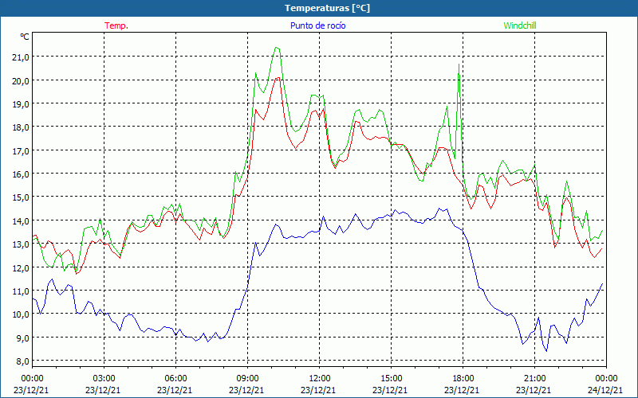Click the 15,0 y-axis value
The height and width of the screenshot is (398, 638).
click(21, 197)
